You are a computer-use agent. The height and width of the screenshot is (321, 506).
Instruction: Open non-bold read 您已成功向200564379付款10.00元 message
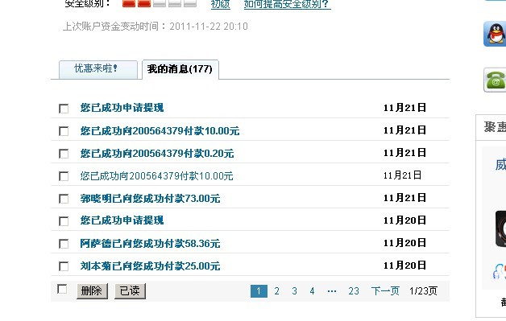[156, 176]
